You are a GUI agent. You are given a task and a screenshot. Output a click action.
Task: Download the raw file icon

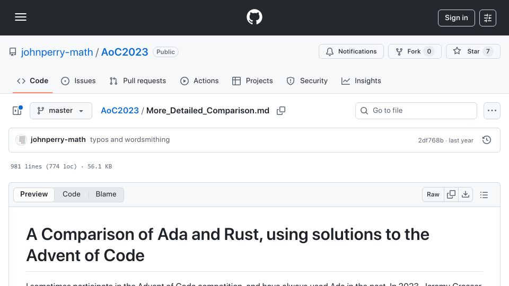(466, 194)
